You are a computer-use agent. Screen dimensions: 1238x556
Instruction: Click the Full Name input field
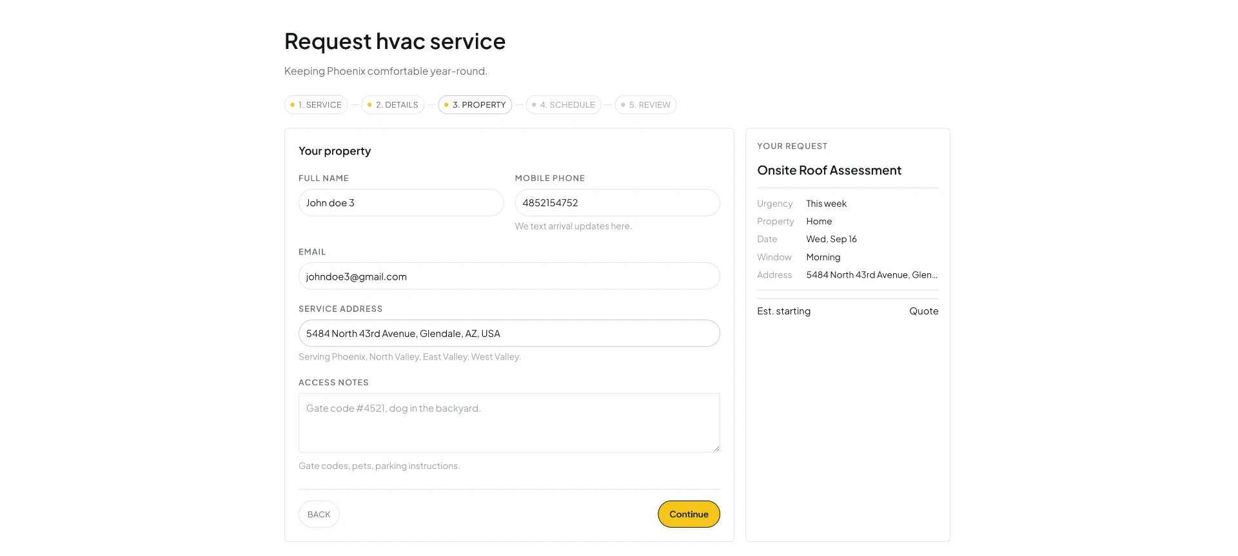[401, 203]
